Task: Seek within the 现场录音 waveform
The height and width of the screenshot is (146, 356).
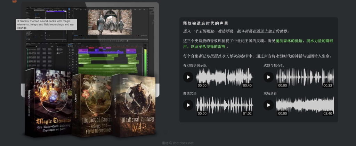Action: [x=305, y=105]
